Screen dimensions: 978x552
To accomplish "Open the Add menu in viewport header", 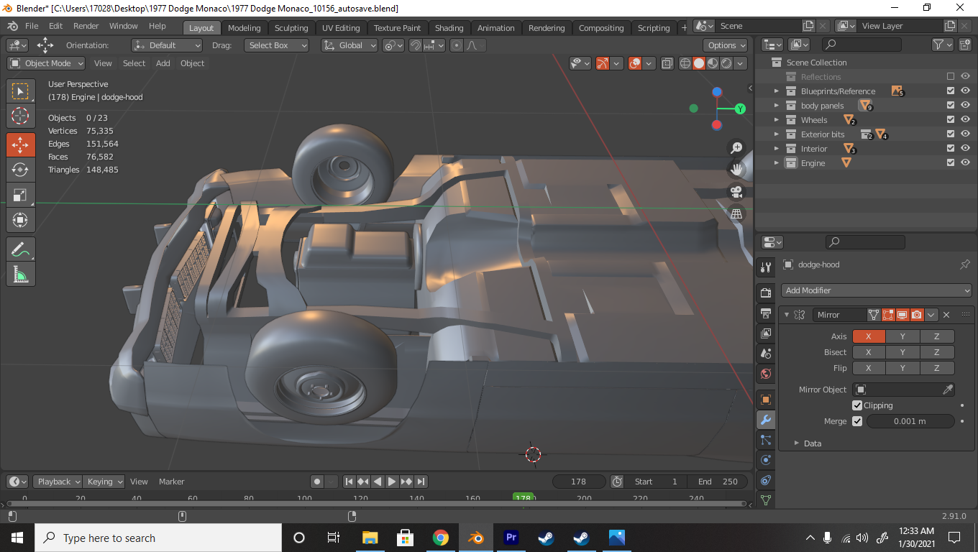I will click(x=163, y=63).
